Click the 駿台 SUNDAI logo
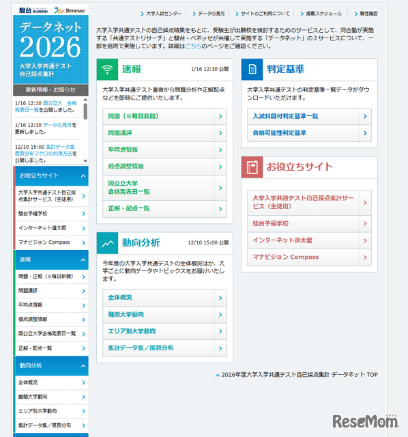 click(x=33, y=10)
